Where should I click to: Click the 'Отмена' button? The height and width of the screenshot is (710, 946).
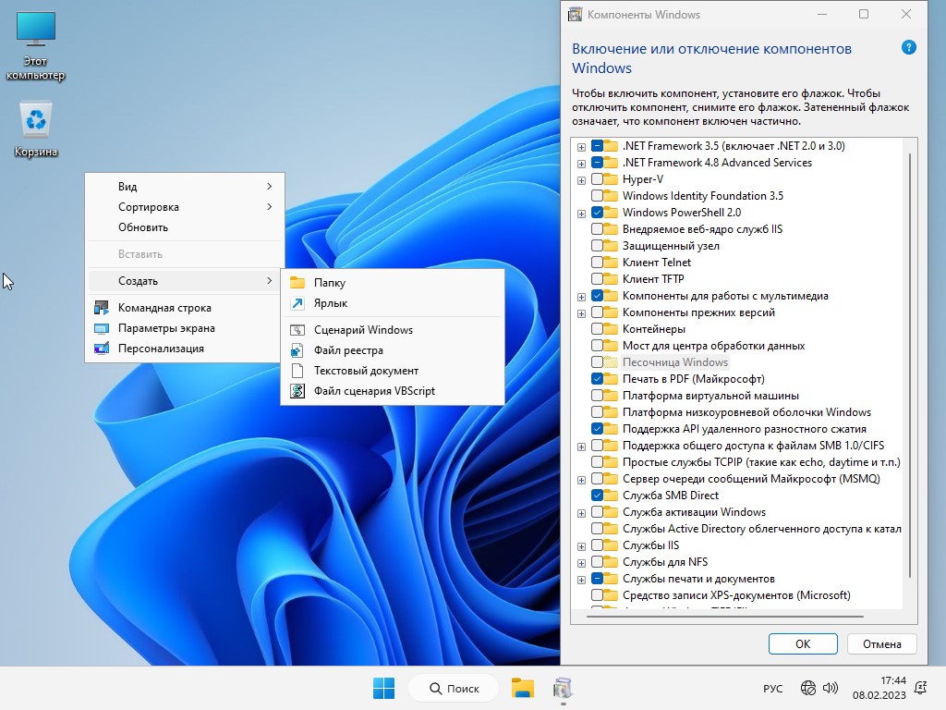point(881,643)
